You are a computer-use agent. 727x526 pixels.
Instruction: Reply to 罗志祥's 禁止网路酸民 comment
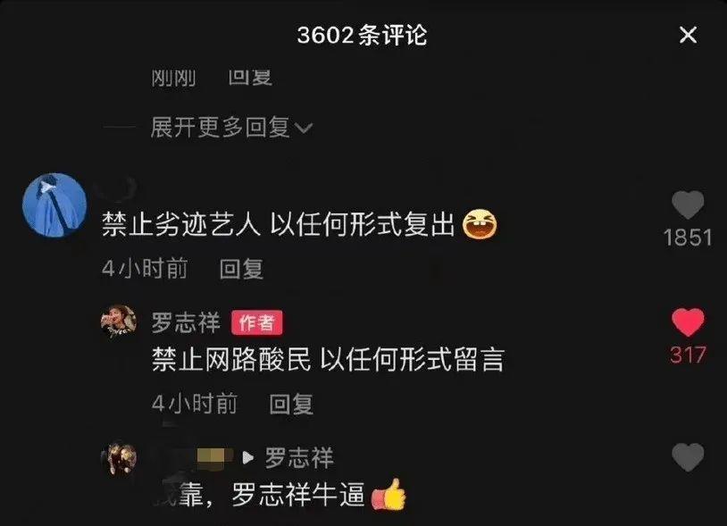pyautogui.click(x=291, y=404)
